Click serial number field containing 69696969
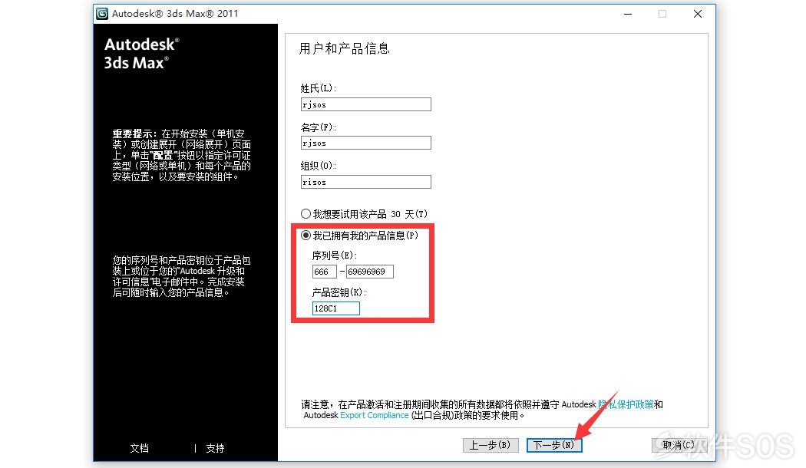The height and width of the screenshot is (468, 806). click(369, 272)
